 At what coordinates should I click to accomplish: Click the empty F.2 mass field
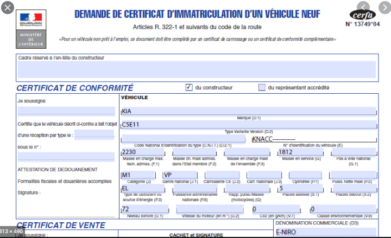pos(194,152)
